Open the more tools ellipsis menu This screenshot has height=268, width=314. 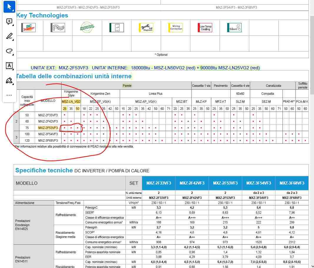(9, 95)
